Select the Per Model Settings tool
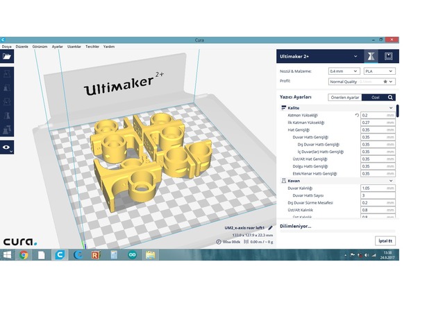 (x=7, y=130)
